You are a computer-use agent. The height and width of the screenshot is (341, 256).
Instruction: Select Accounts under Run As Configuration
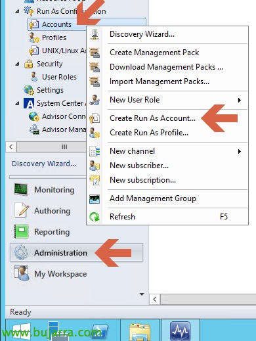[x=56, y=24]
